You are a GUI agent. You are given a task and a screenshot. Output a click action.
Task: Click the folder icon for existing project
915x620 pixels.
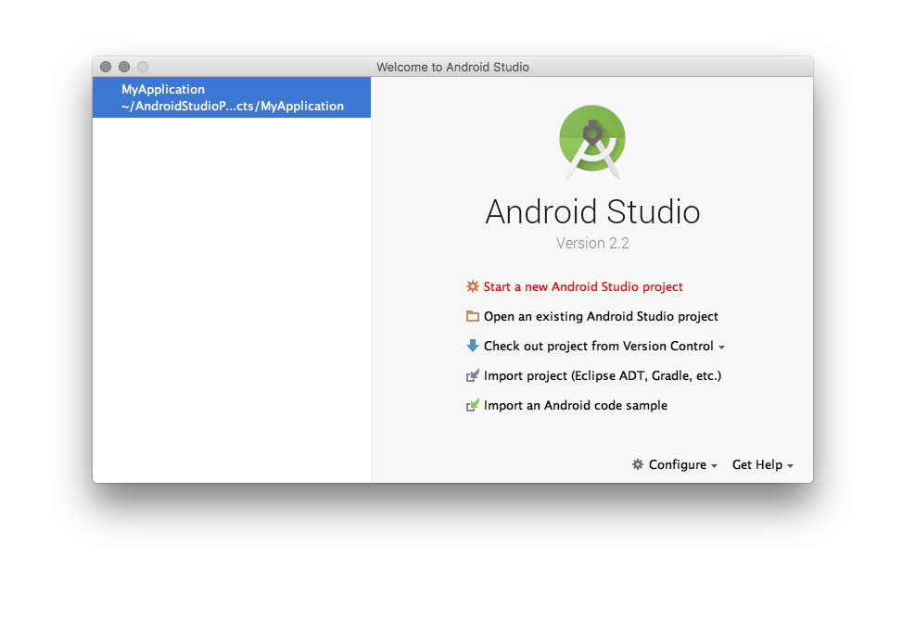pos(472,316)
